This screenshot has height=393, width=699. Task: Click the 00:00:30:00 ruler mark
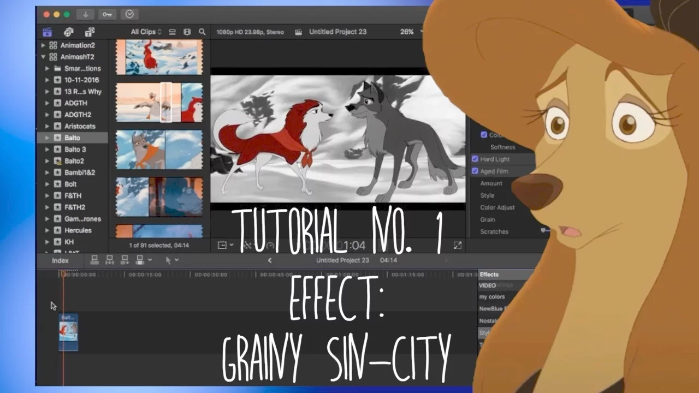point(211,275)
